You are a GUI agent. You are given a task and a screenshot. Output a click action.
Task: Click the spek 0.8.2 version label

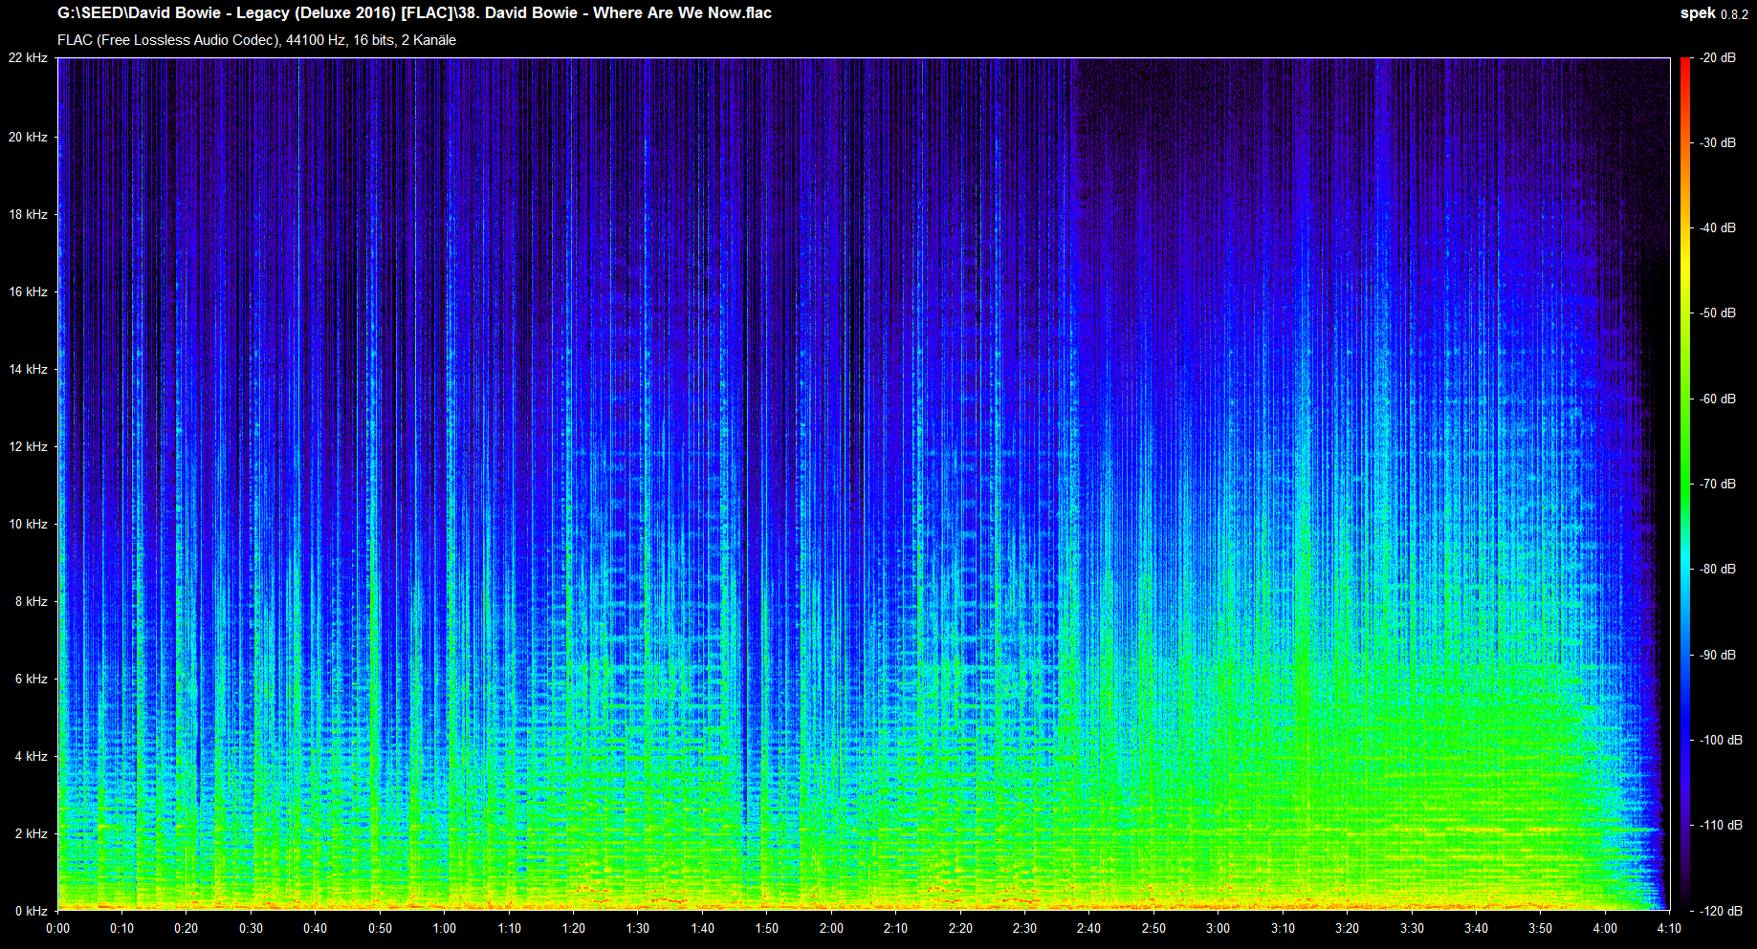(1713, 13)
